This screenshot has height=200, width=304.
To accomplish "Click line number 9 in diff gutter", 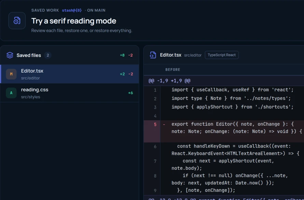I will point(155,191).
